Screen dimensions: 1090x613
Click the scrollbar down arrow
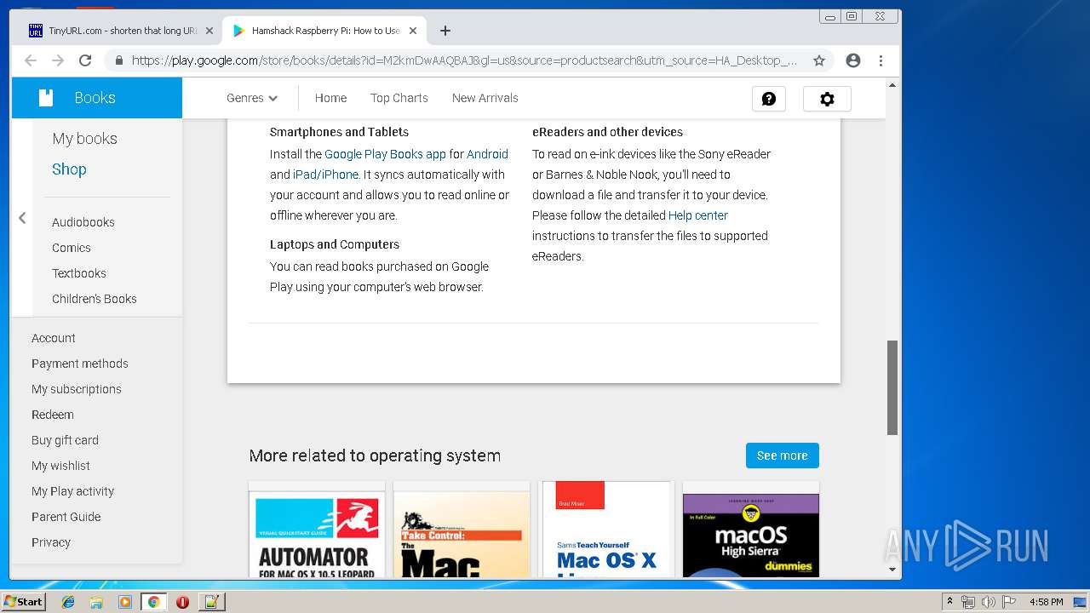(x=892, y=570)
